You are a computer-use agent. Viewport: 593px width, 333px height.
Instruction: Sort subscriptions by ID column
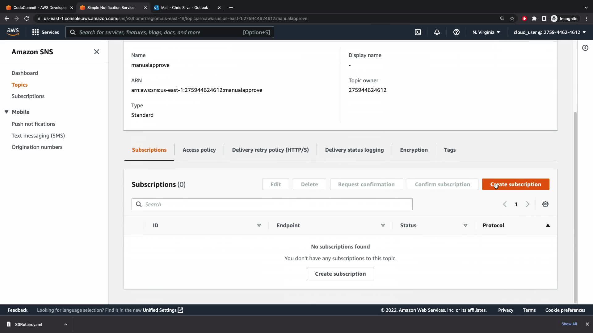tap(259, 225)
